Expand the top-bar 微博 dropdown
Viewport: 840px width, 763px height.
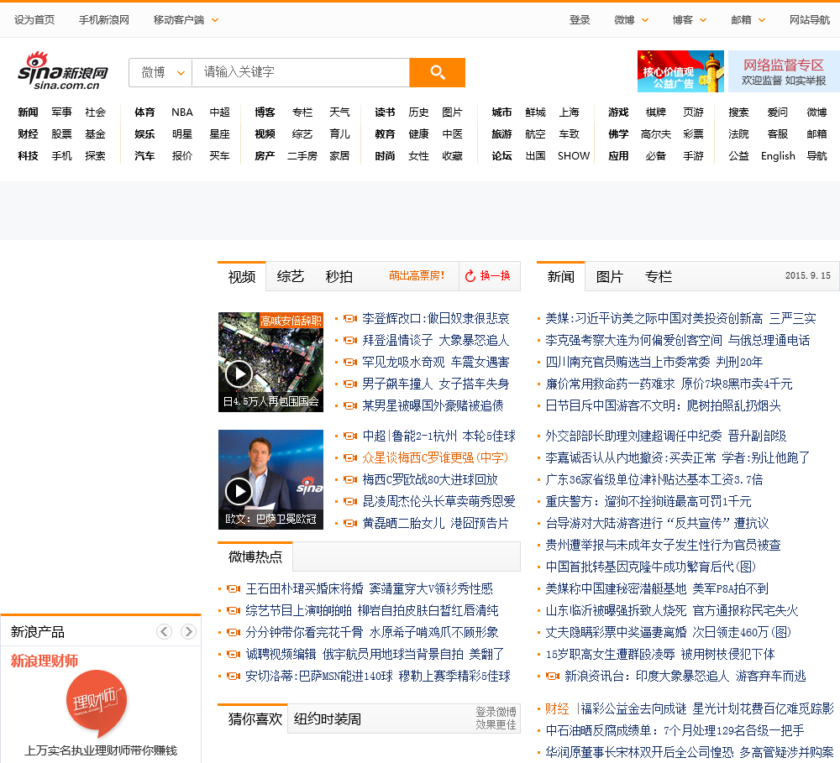pyautogui.click(x=645, y=20)
